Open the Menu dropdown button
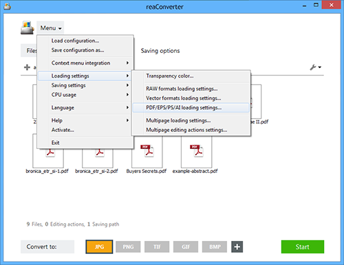The image size is (344, 265). (x=50, y=28)
